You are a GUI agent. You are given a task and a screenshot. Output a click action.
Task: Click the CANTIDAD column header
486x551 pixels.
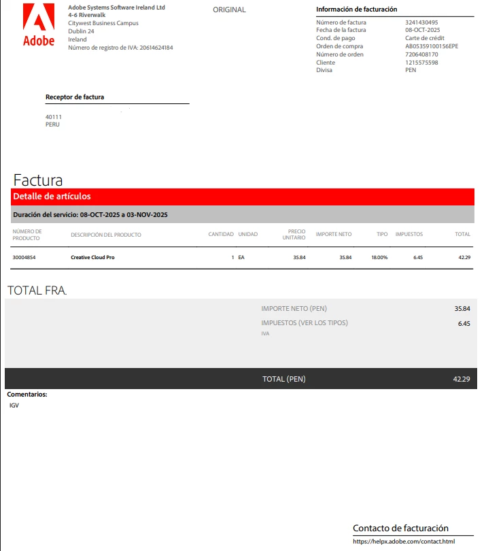point(221,235)
